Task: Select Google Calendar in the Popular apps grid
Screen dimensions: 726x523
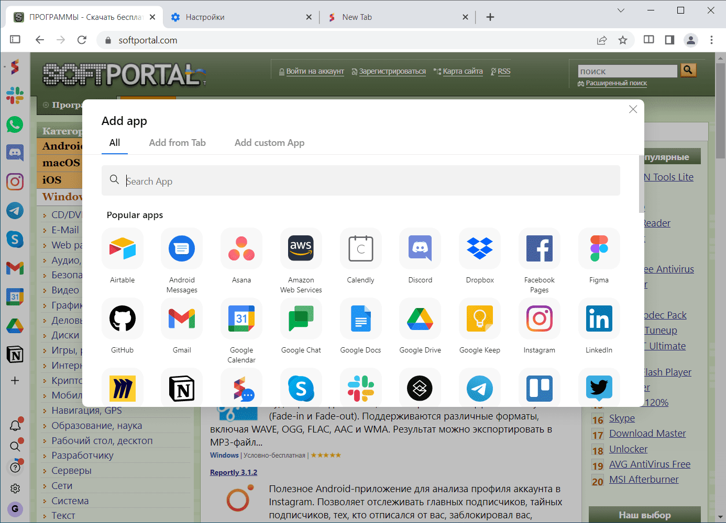Action: point(241,319)
